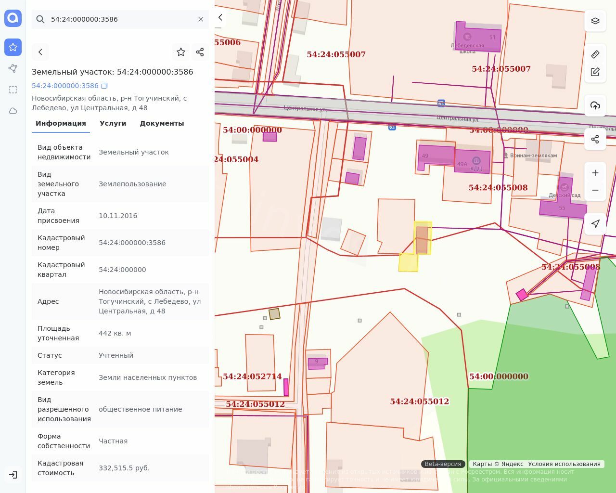This screenshot has height=493, width=616.
Task: Activate the map drawing edit tool
Action: [x=595, y=72]
